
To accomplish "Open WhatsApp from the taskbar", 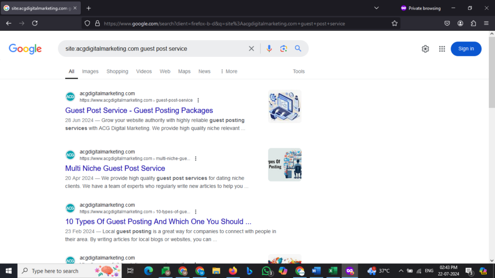I will 267,271.
